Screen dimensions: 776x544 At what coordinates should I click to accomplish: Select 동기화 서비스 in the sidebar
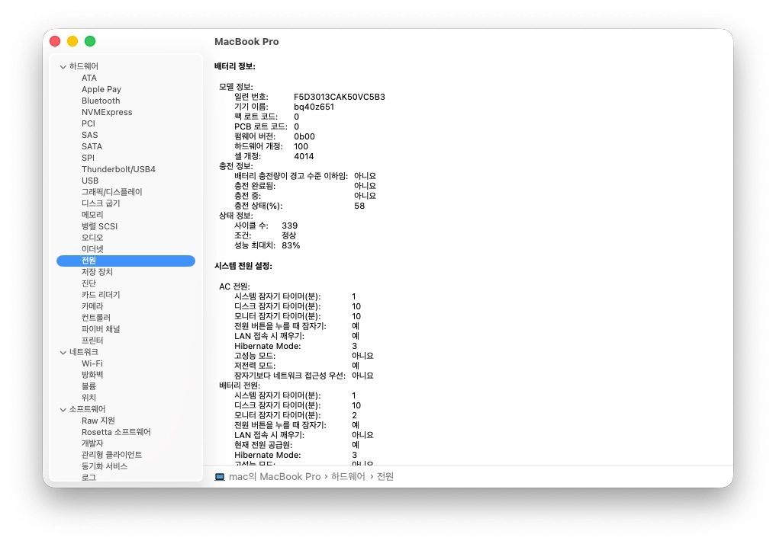pyautogui.click(x=105, y=466)
